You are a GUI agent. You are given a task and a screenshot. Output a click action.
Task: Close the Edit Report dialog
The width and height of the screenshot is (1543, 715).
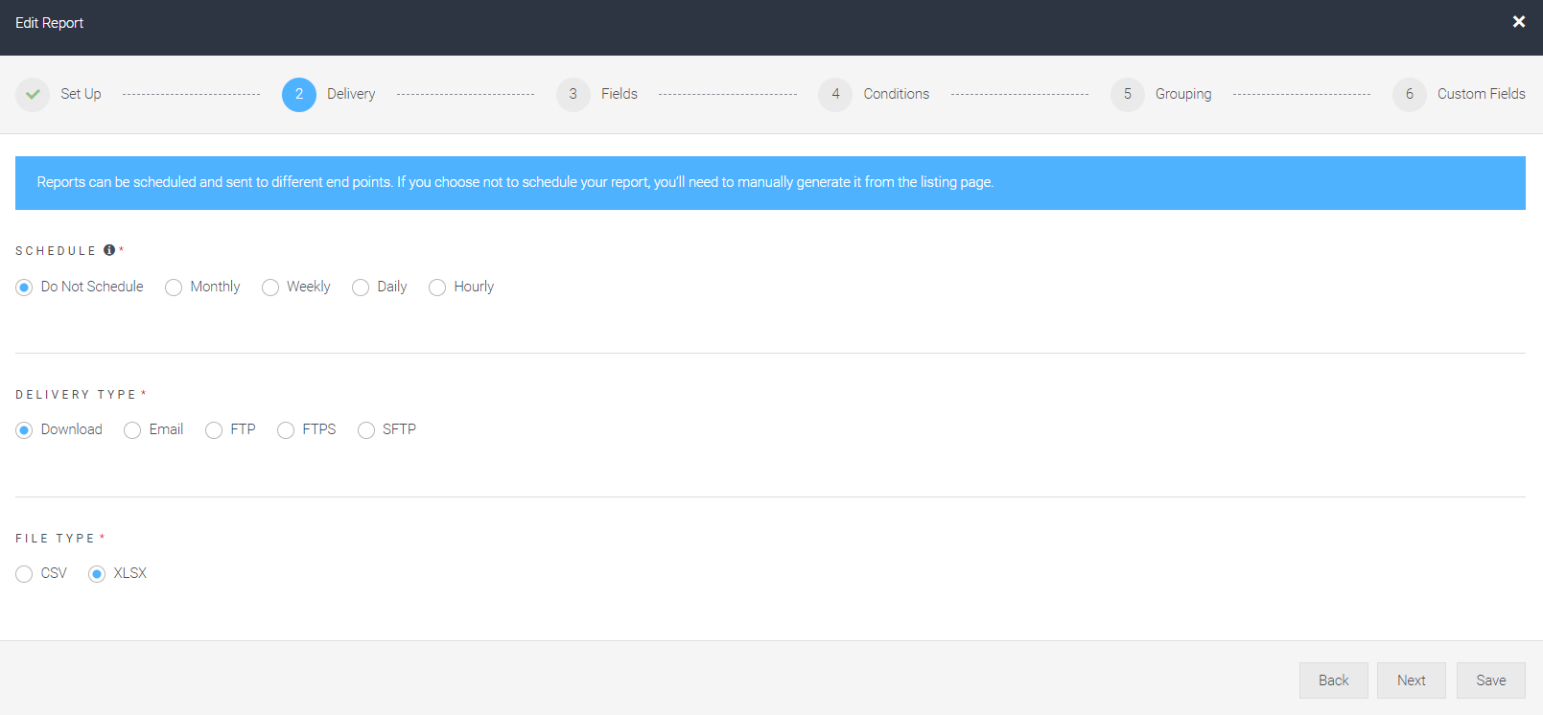[x=1519, y=21]
